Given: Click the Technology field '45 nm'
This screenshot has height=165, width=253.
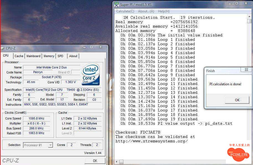Looking at the screenshot, I should [x=31, y=82].
